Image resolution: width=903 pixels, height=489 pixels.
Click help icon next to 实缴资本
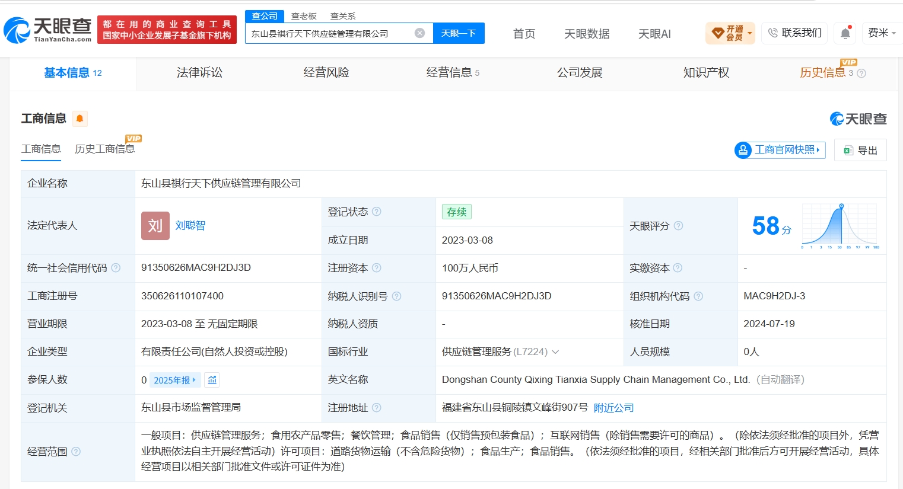tap(678, 268)
